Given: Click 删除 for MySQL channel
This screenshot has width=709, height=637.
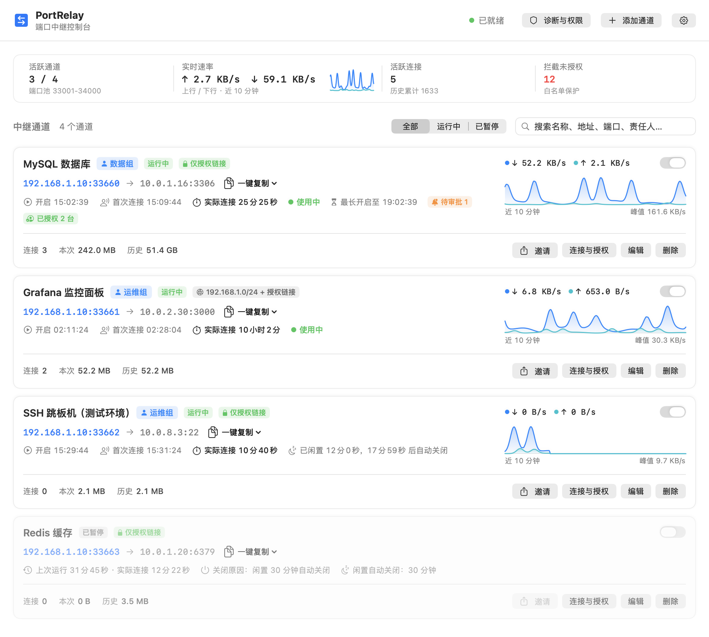Looking at the screenshot, I should point(670,250).
